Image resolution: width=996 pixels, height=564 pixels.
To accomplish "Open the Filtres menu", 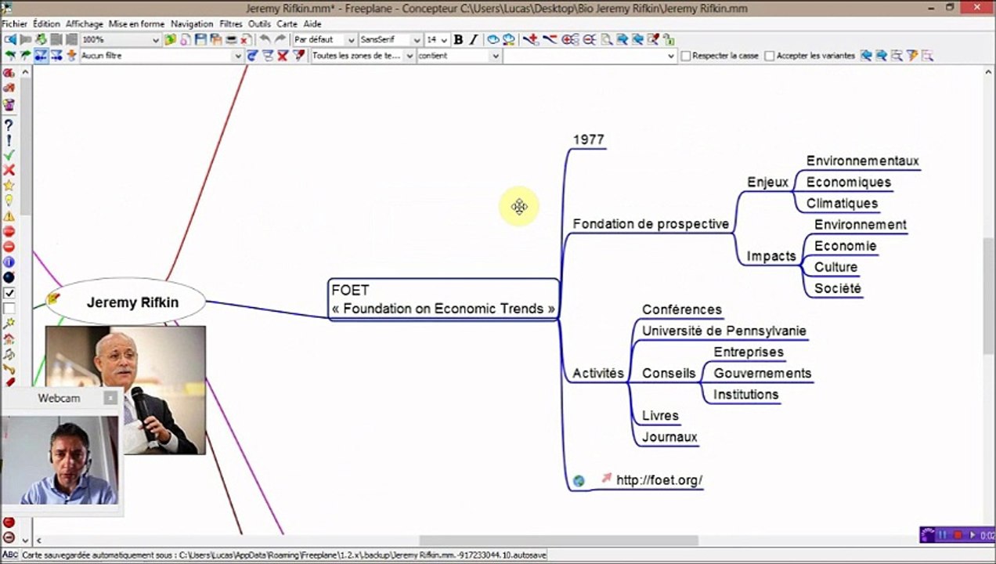I will pyautogui.click(x=231, y=24).
